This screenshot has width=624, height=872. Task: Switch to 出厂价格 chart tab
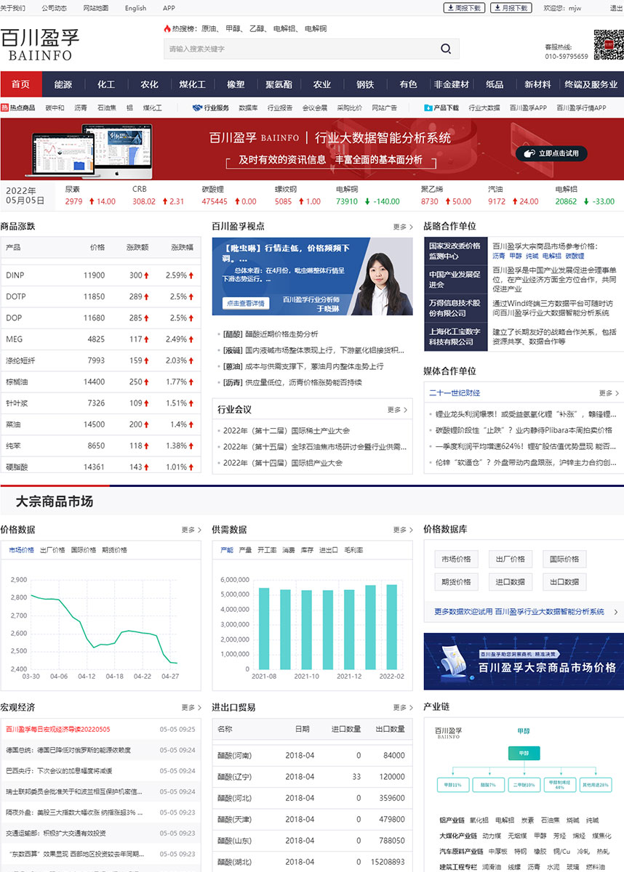[x=52, y=550]
